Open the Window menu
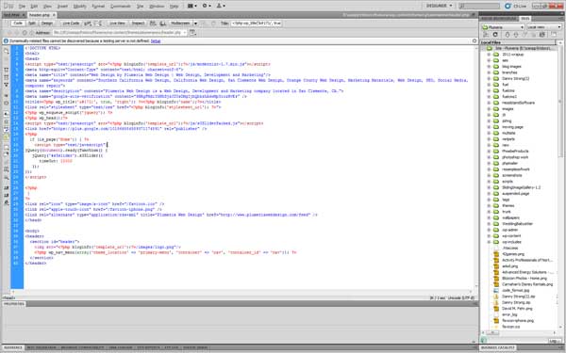The image size is (566, 353). (157, 7)
